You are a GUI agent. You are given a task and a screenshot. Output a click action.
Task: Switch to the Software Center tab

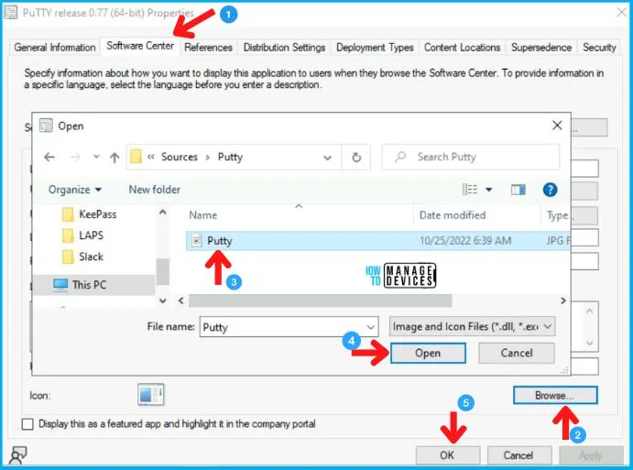click(140, 46)
